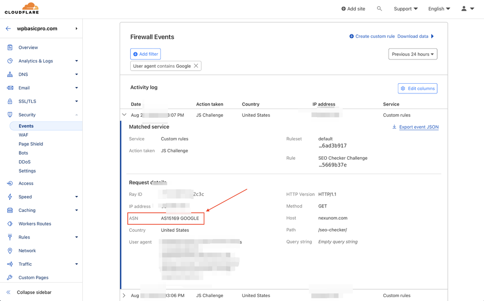Open DDoS under Security
Screen dimensions: 484x301
click(25, 162)
